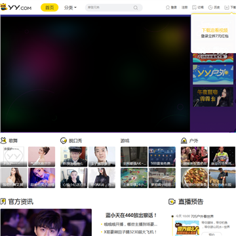
Task: Click the 直播预告 camera icon
Action: (172, 201)
